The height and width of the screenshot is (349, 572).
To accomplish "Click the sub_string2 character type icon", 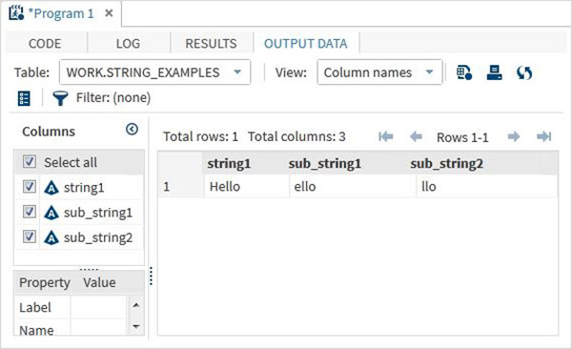I will 51,237.
